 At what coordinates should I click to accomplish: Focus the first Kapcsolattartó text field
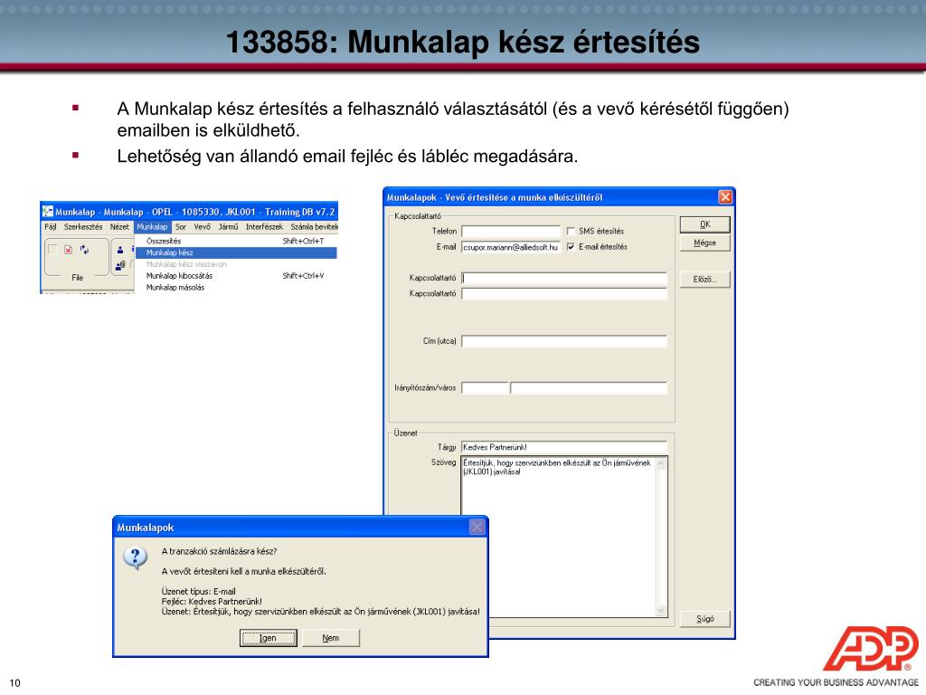tap(564, 278)
